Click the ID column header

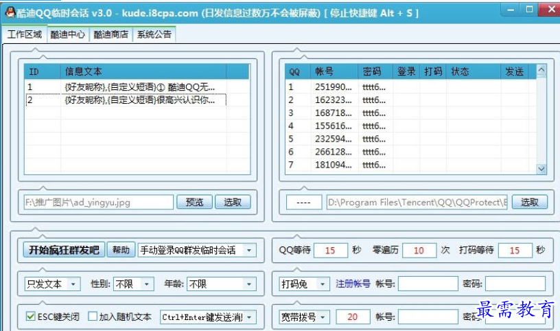pyautogui.click(x=42, y=71)
